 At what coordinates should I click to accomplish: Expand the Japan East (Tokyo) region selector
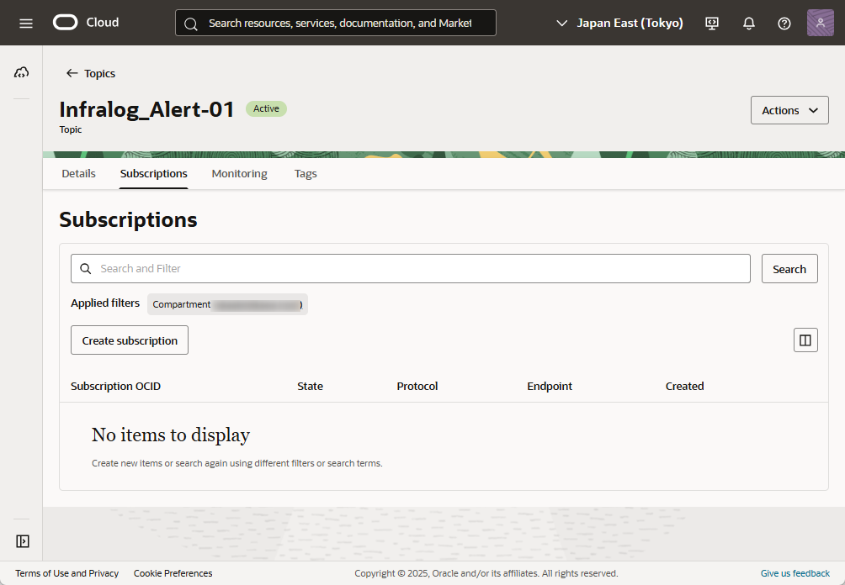[x=620, y=24]
